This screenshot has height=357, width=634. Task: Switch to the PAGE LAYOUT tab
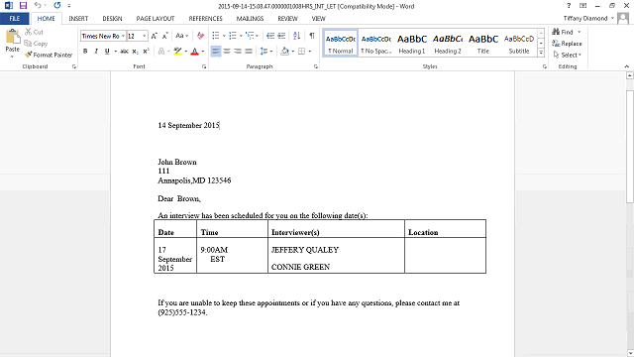(x=156, y=19)
